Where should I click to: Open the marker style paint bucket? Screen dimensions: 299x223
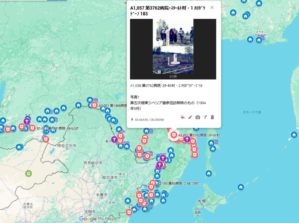183,117
